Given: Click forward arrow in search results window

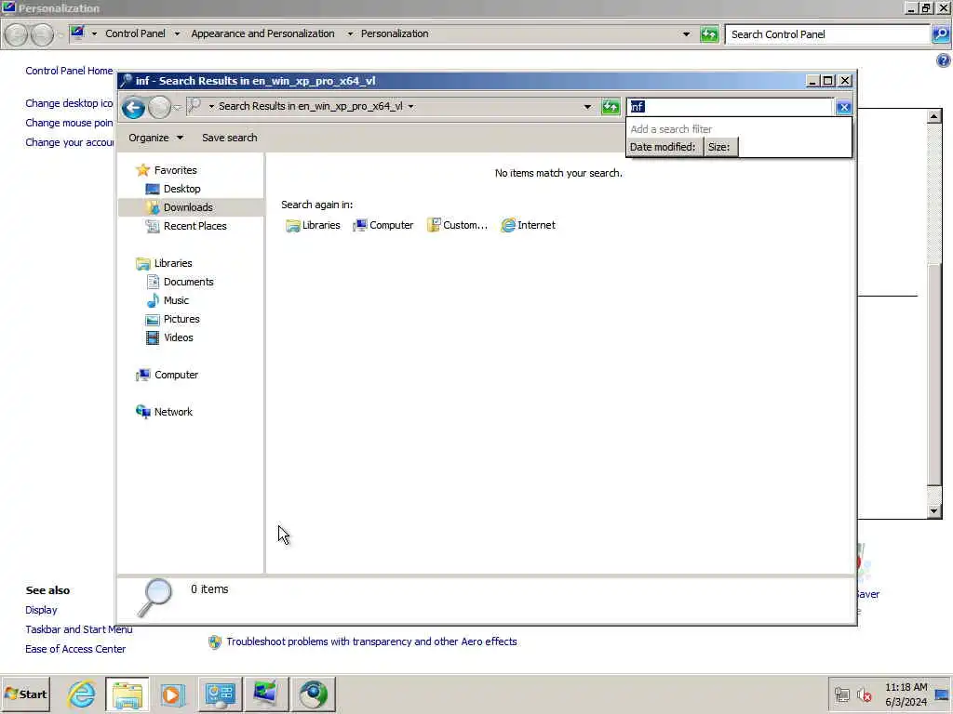Looking at the screenshot, I should [160, 108].
